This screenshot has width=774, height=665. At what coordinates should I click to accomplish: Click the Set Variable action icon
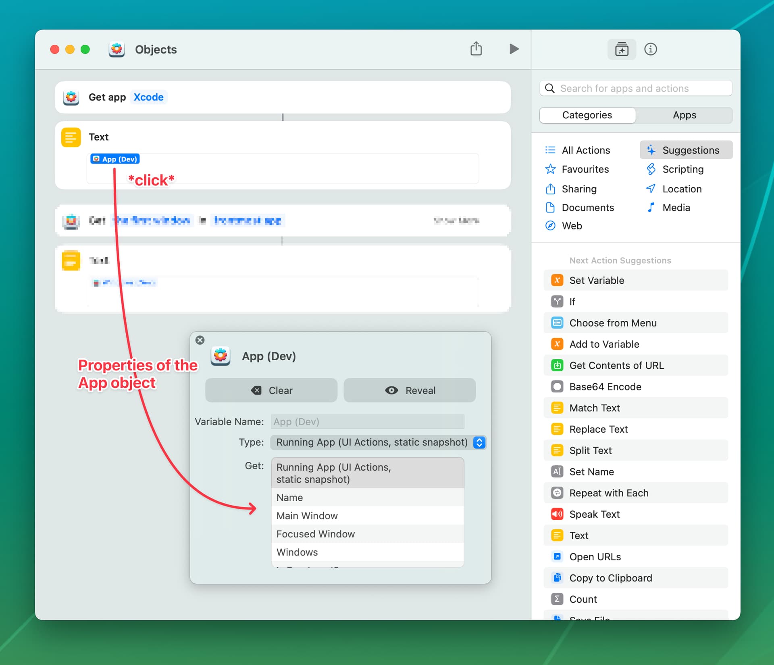557,280
